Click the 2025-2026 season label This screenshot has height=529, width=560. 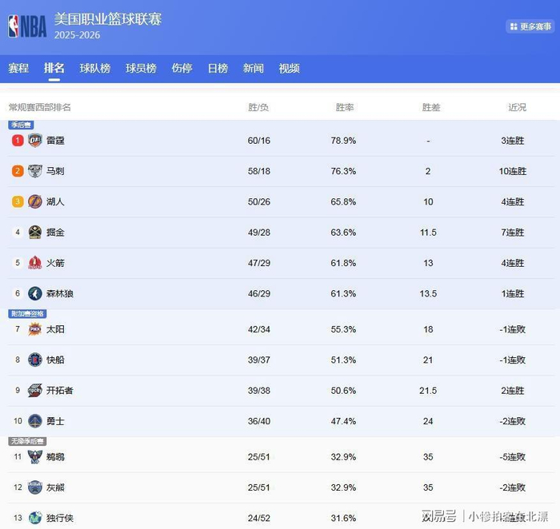pyautogui.click(x=77, y=35)
